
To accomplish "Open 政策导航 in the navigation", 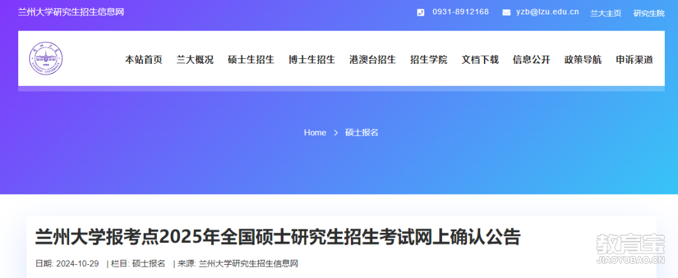I will pos(583,60).
